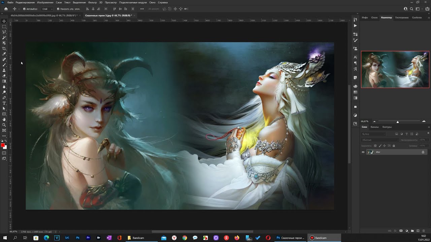The image size is (431, 242).
Task: Open the search icon in the top right
Action: pyautogui.click(x=411, y=9)
